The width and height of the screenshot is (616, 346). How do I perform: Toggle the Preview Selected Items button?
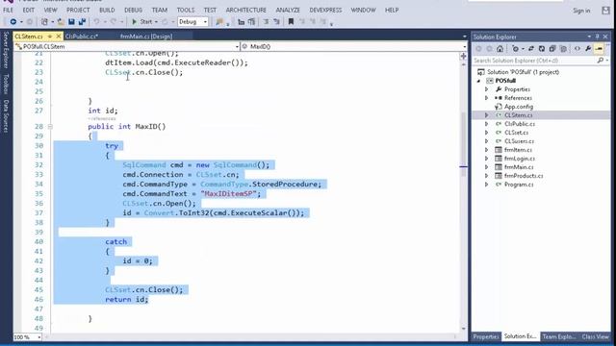pyautogui.click(x=599, y=49)
